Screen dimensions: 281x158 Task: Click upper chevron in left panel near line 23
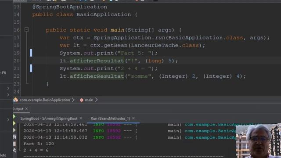pyautogui.click(x=8, y=88)
